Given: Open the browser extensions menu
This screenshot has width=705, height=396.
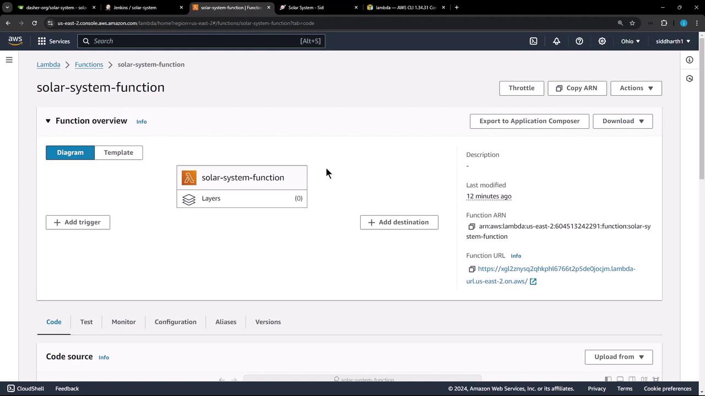Looking at the screenshot, I should click(664, 23).
